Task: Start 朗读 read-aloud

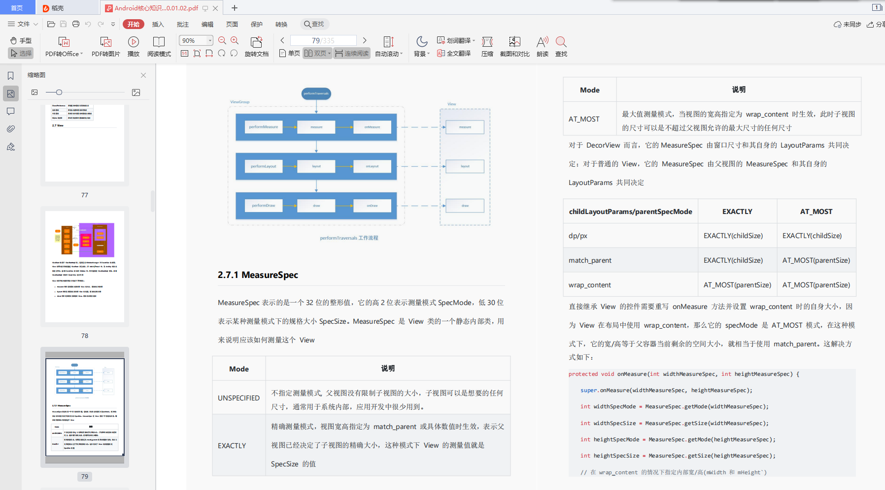Action: tap(542, 42)
